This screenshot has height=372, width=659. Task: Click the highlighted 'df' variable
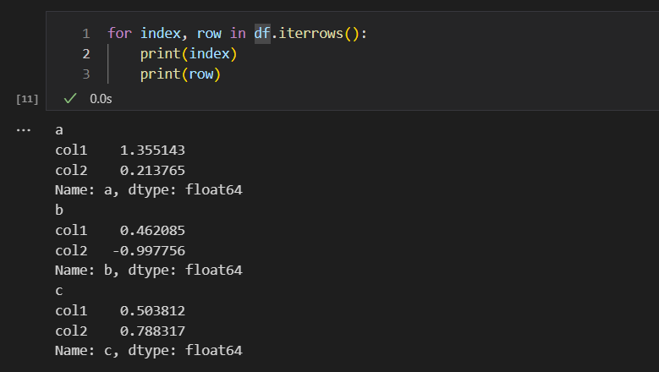click(x=262, y=33)
